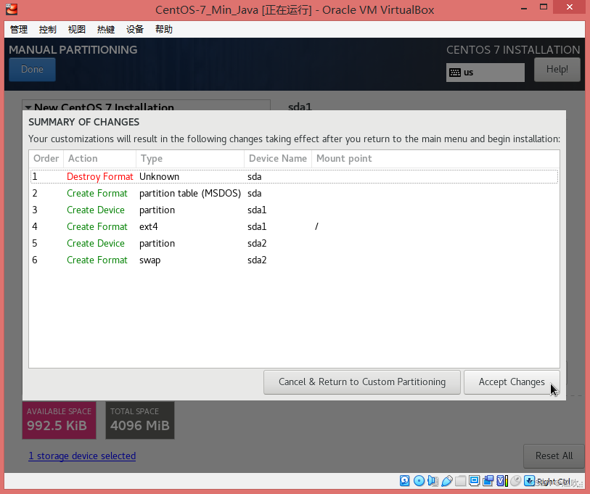Click the audio status icon

click(x=433, y=480)
